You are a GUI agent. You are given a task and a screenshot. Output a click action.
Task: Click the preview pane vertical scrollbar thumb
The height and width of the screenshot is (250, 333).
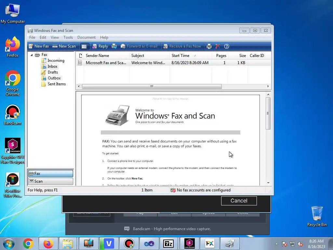pos(268,113)
